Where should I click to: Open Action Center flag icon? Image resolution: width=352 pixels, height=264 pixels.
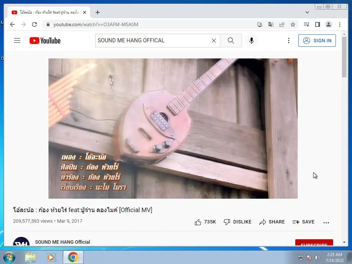pyautogui.click(x=309, y=257)
